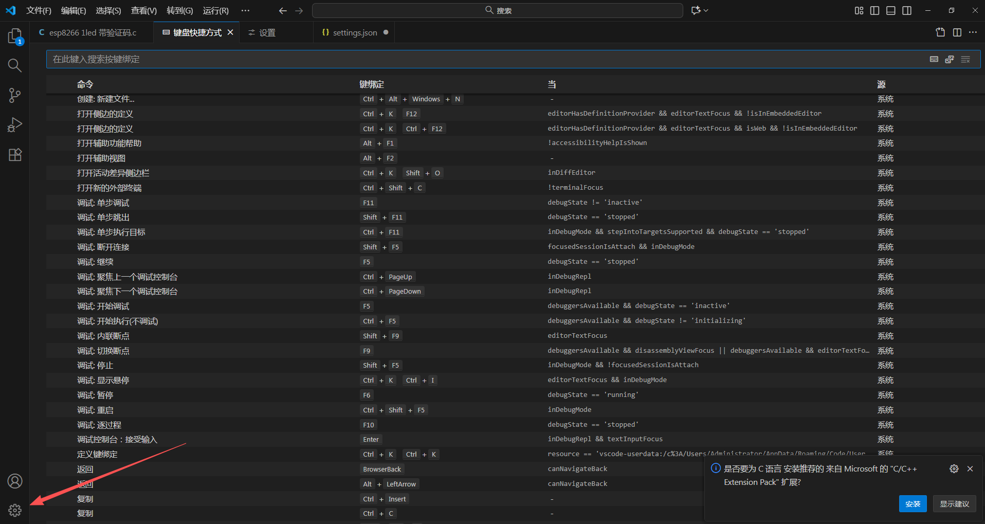This screenshot has width=985, height=524.
Task: Select the 调试: 逐过程 command row
Action: click(x=513, y=425)
